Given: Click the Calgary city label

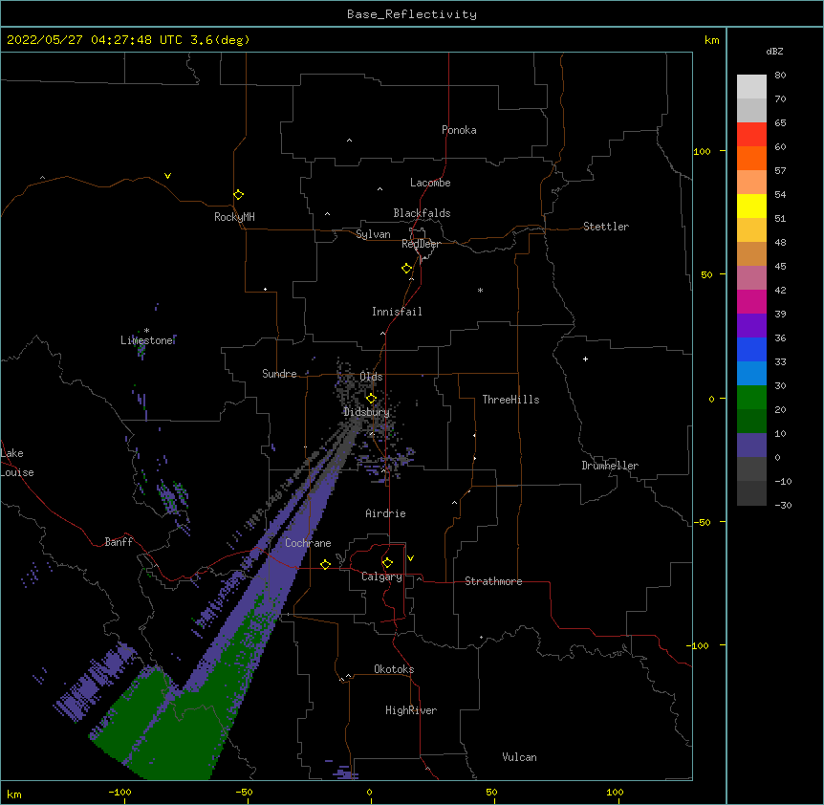Looking at the screenshot, I should [381, 577].
